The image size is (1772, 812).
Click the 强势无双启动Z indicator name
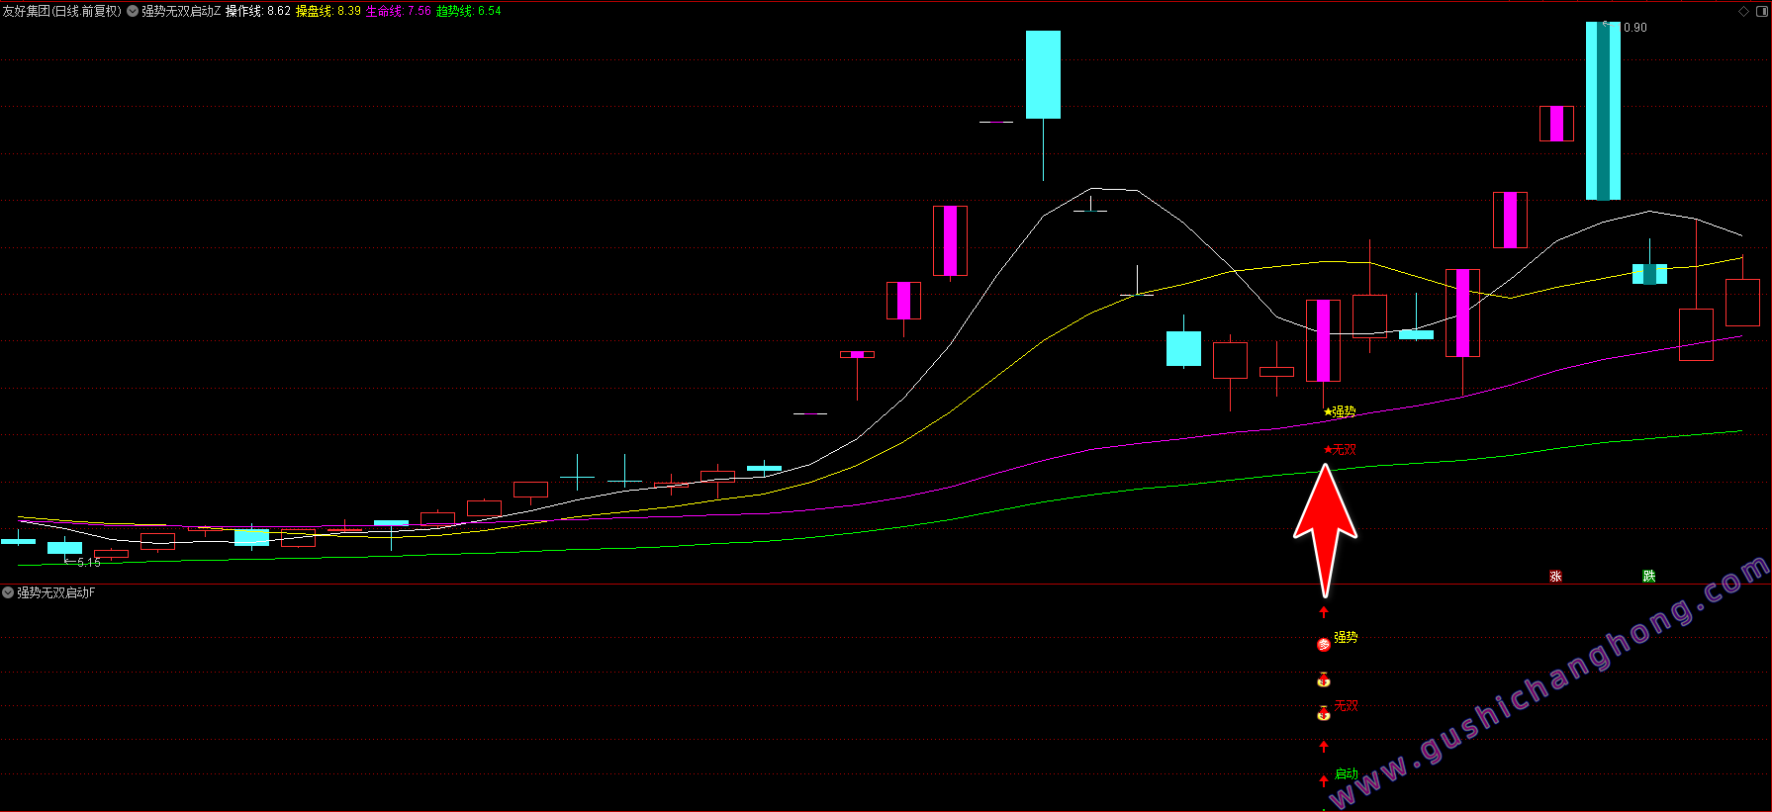click(x=181, y=12)
